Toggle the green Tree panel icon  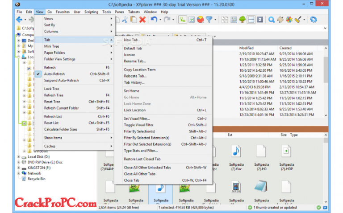click(x=243, y=20)
